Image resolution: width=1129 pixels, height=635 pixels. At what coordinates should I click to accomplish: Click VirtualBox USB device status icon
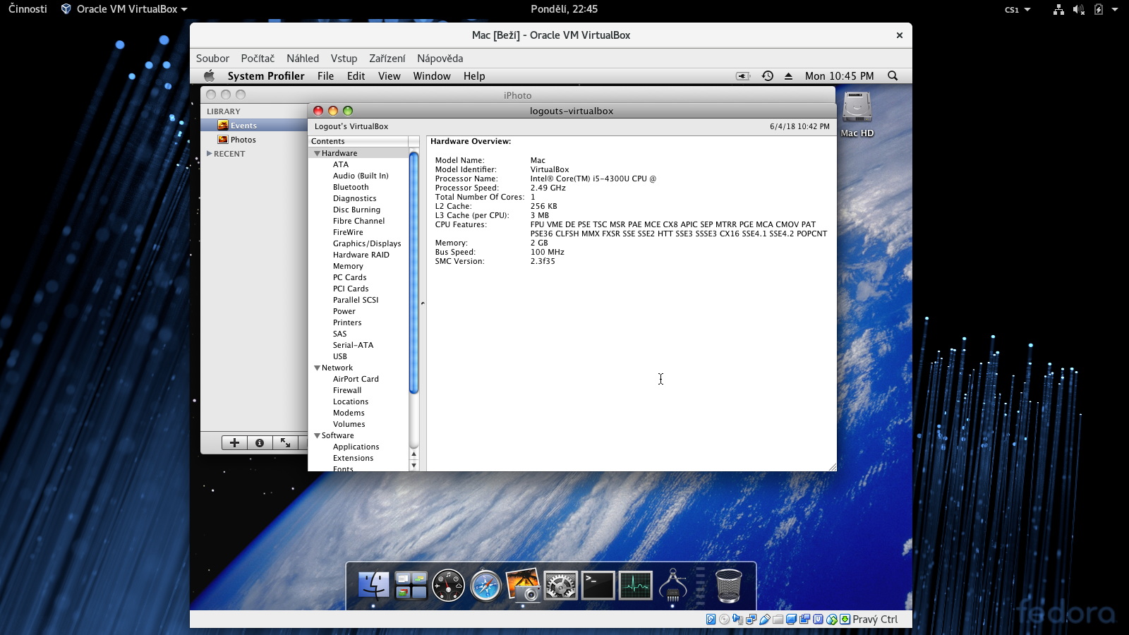click(764, 619)
